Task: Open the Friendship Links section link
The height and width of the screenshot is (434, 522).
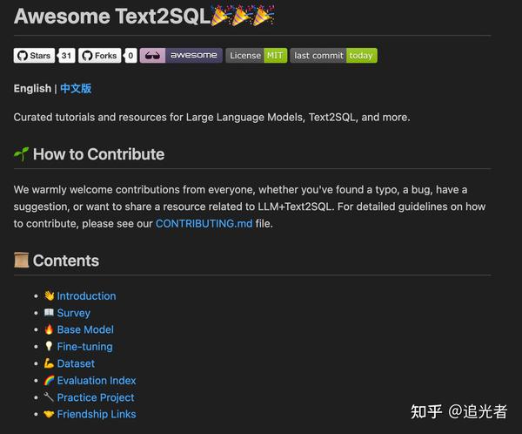Action: [x=97, y=414]
